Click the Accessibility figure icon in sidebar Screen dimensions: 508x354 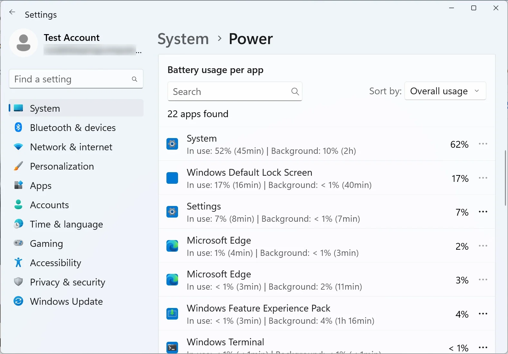pyautogui.click(x=18, y=263)
